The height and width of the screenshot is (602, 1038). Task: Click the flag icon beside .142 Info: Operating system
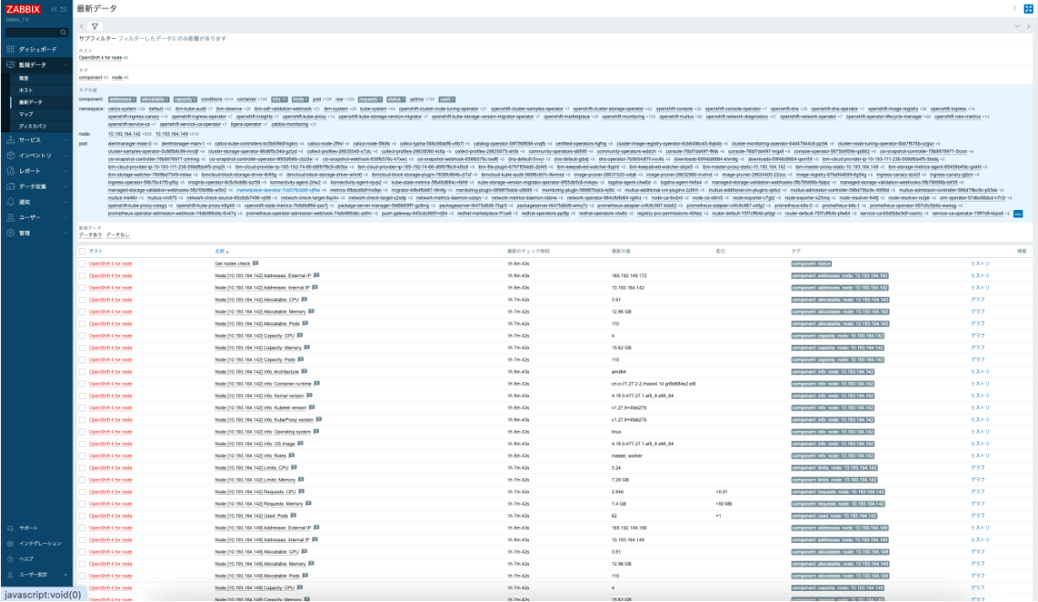coord(316,432)
